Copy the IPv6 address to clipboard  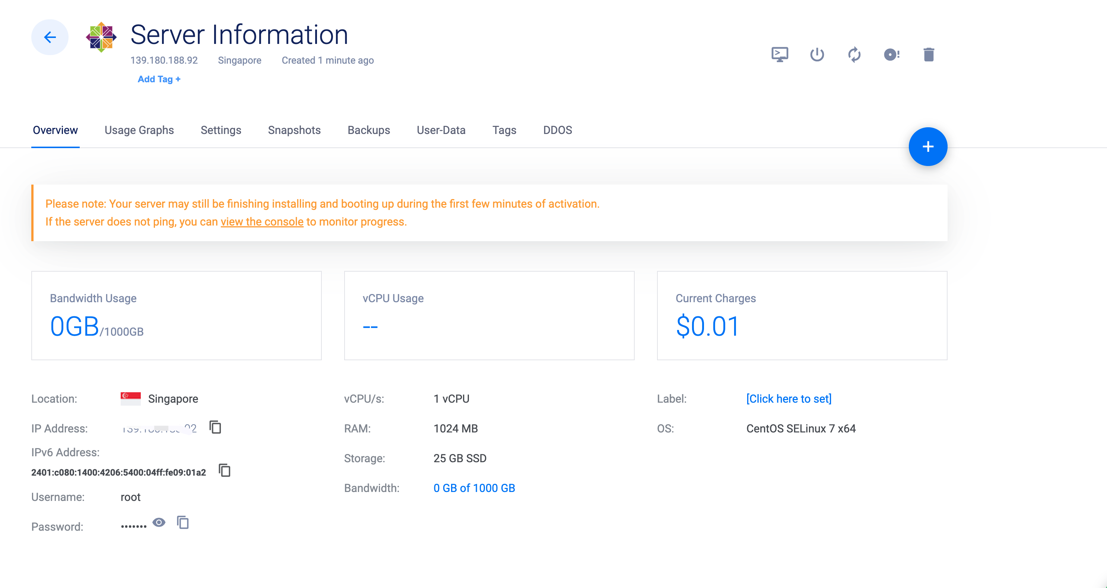point(225,470)
